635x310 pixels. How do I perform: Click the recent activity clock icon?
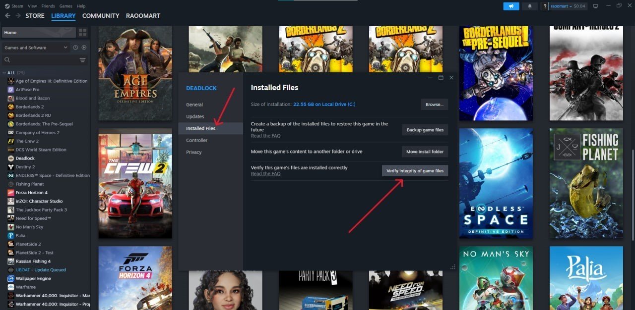coord(76,48)
